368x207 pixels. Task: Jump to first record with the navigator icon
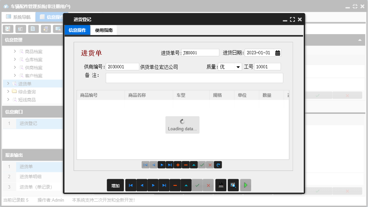[x=145, y=165]
